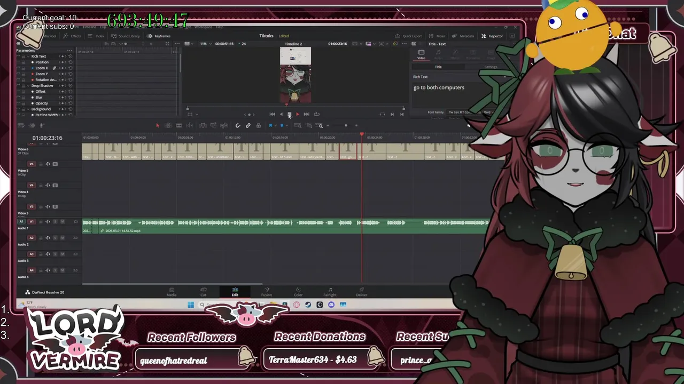Image resolution: width=684 pixels, height=384 pixels.
Task: Mute the Audio 2 track
Action: (63, 237)
